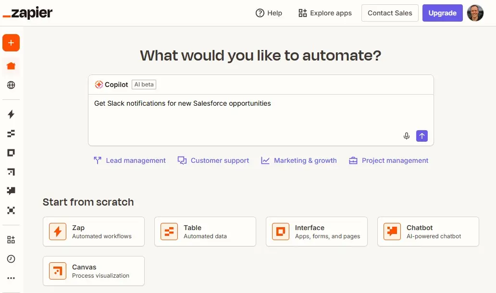Select the Tables icon in the sidebar
496x293 pixels.
(x=11, y=134)
